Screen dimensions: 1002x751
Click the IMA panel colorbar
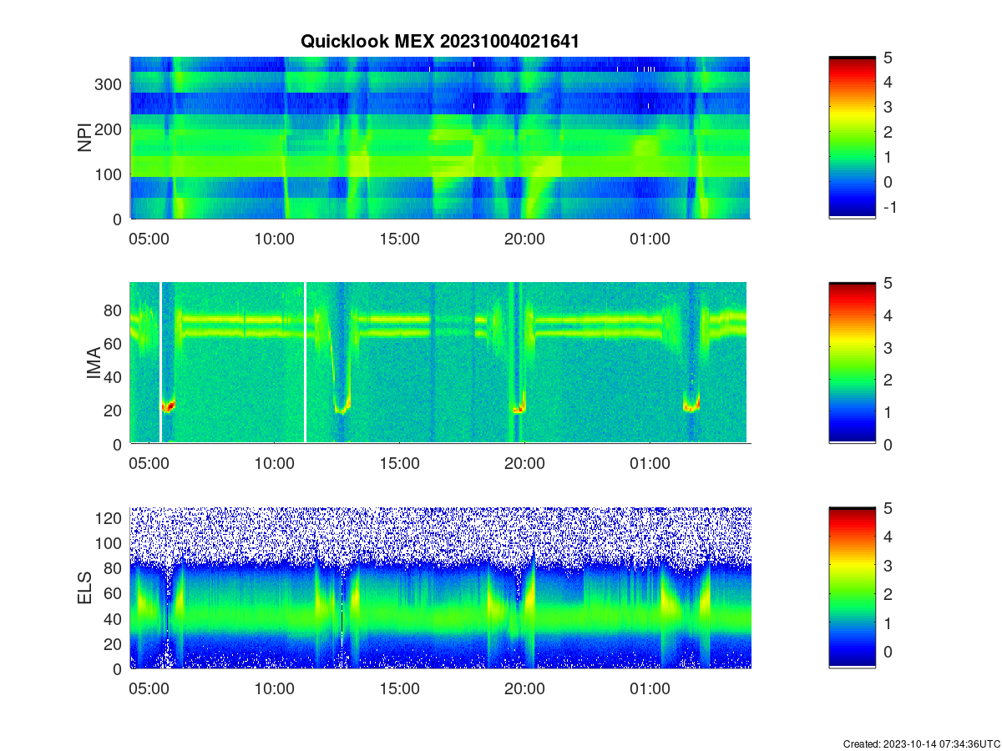tap(852, 362)
